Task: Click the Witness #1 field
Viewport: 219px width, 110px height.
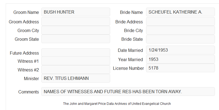Action: click(x=76, y=61)
